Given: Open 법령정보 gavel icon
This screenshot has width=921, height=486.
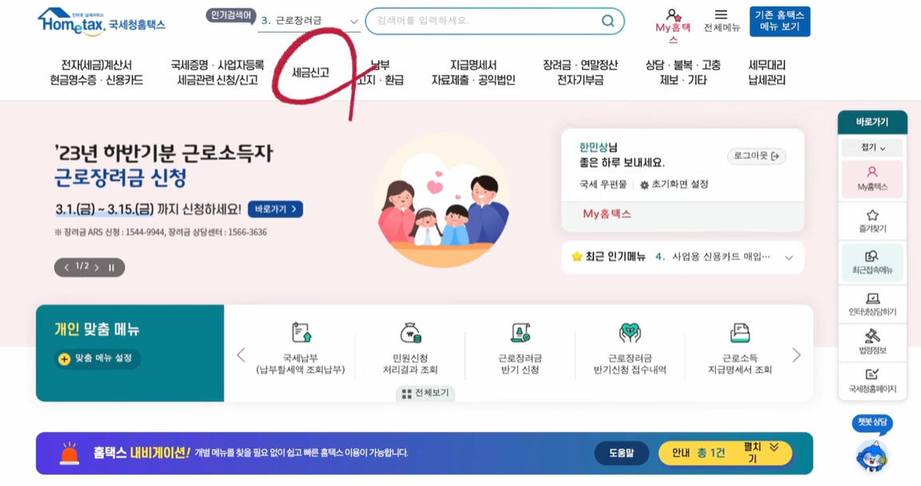Looking at the screenshot, I should [x=872, y=336].
